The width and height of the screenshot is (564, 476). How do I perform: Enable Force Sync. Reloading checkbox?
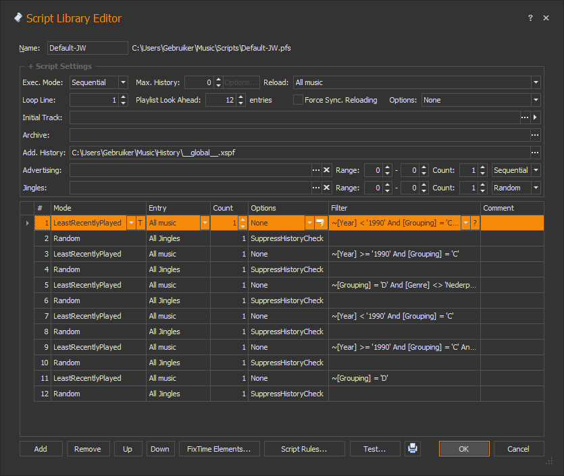(298, 100)
